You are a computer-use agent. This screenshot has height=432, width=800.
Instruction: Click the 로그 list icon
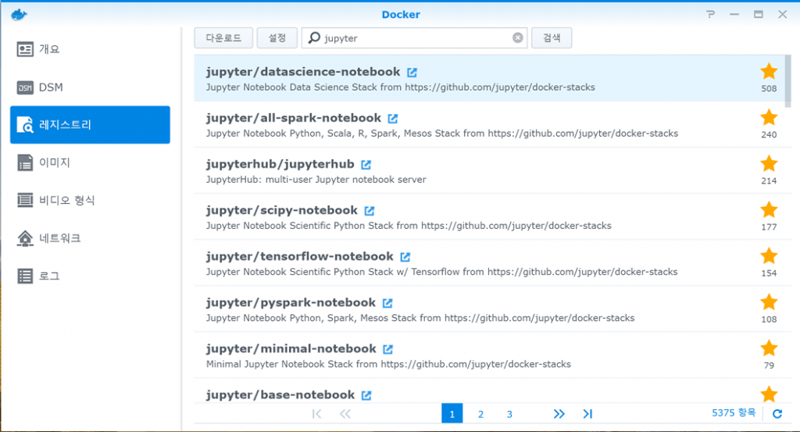click(25, 276)
